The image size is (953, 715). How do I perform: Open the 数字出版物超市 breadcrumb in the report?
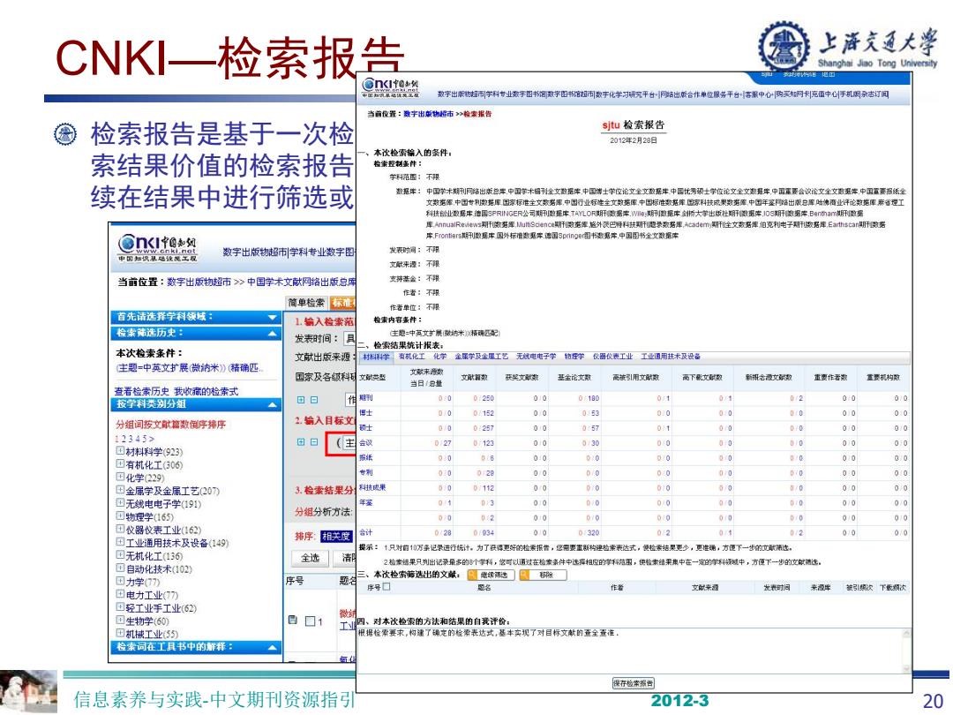coord(429,114)
